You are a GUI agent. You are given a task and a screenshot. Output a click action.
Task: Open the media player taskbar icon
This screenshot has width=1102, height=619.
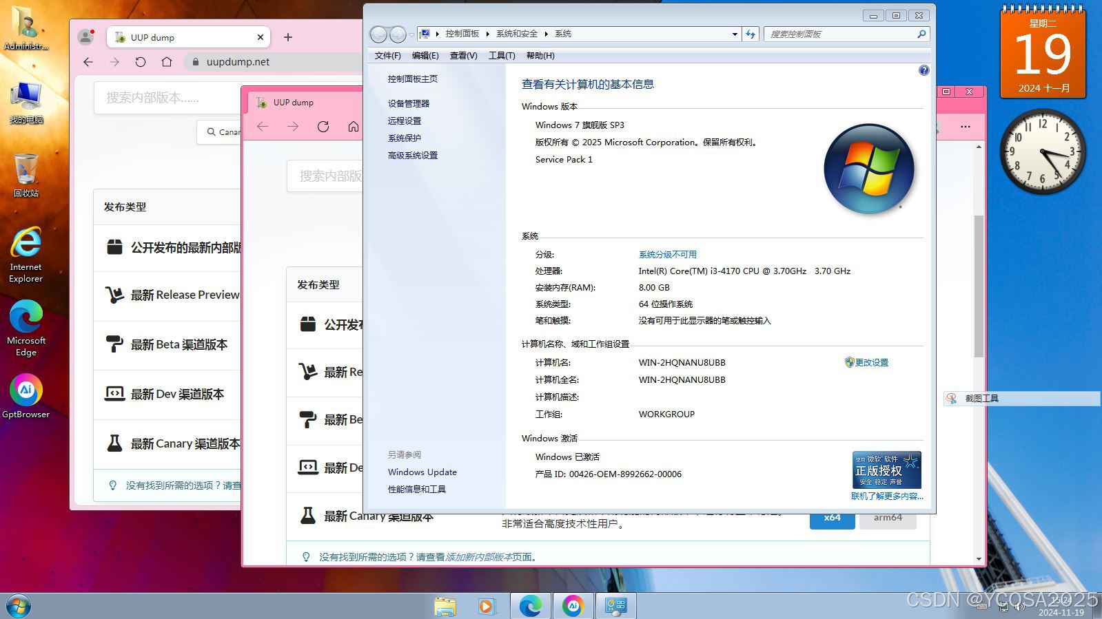[x=487, y=606]
